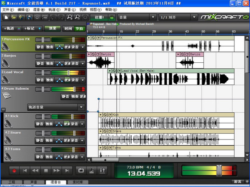Switch to the 素材库 tab
This screenshot has width=250, height=187.
pyautogui.click(x=78, y=182)
